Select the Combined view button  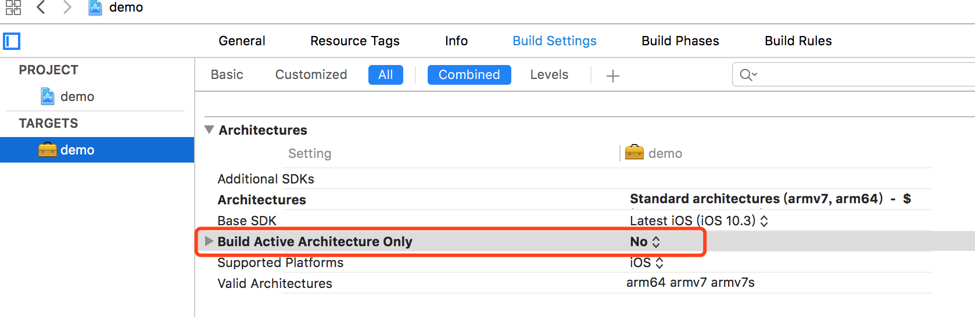click(469, 75)
